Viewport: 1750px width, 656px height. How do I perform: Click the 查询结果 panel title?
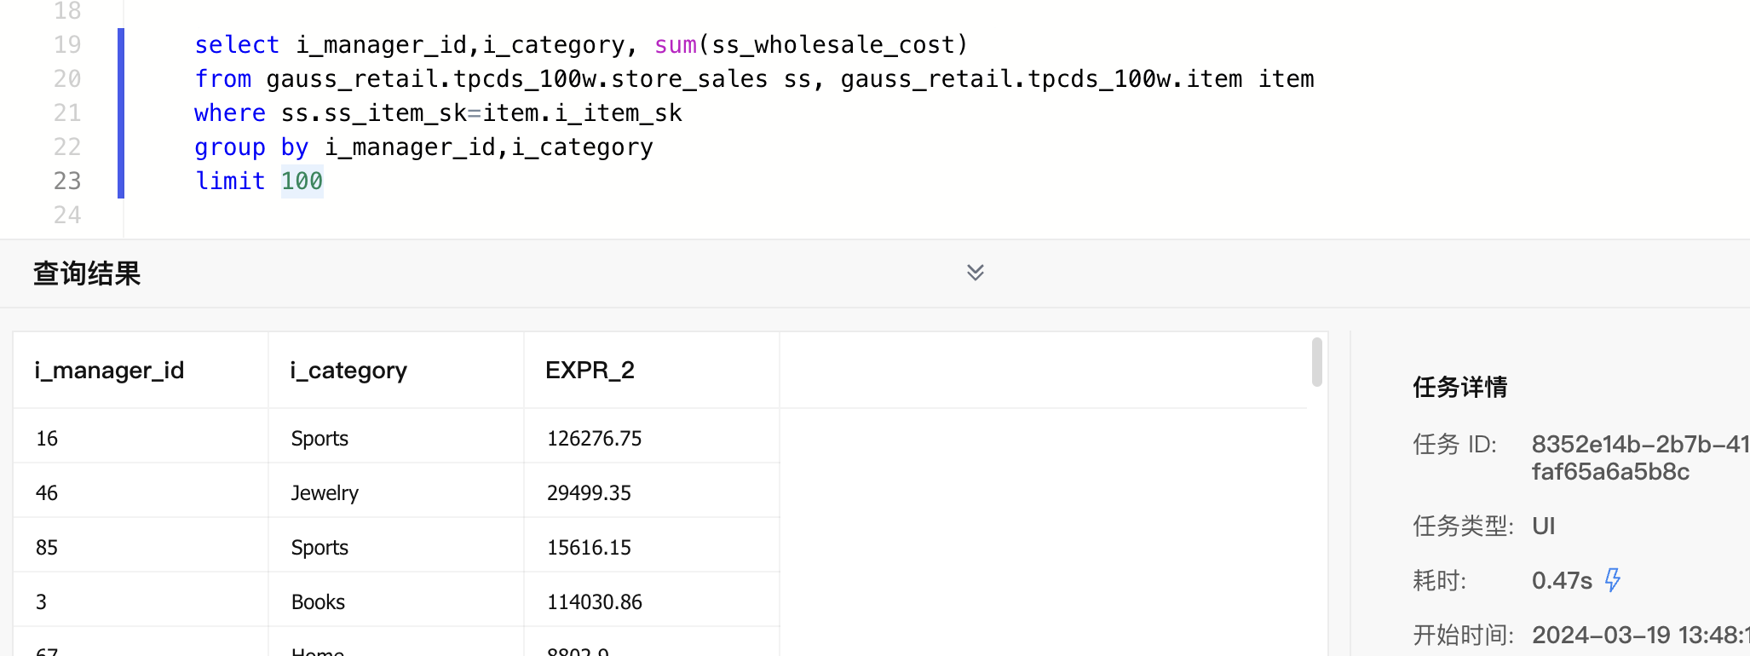pyautogui.click(x=87, y=273)
